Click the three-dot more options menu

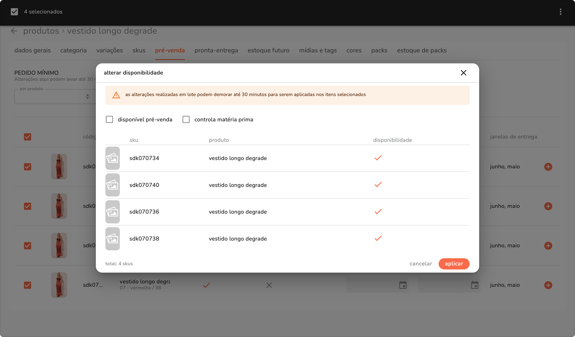pyautogui.click(x=560, y=12)
